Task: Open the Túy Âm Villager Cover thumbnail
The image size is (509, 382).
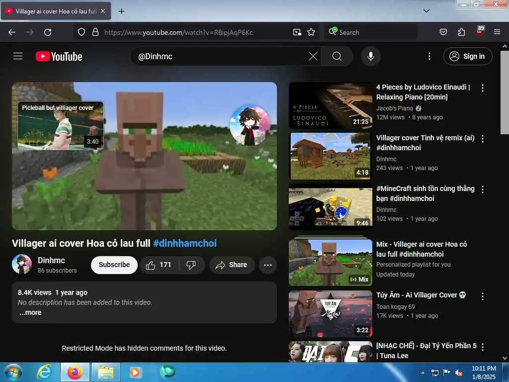Action: (331, 313)
